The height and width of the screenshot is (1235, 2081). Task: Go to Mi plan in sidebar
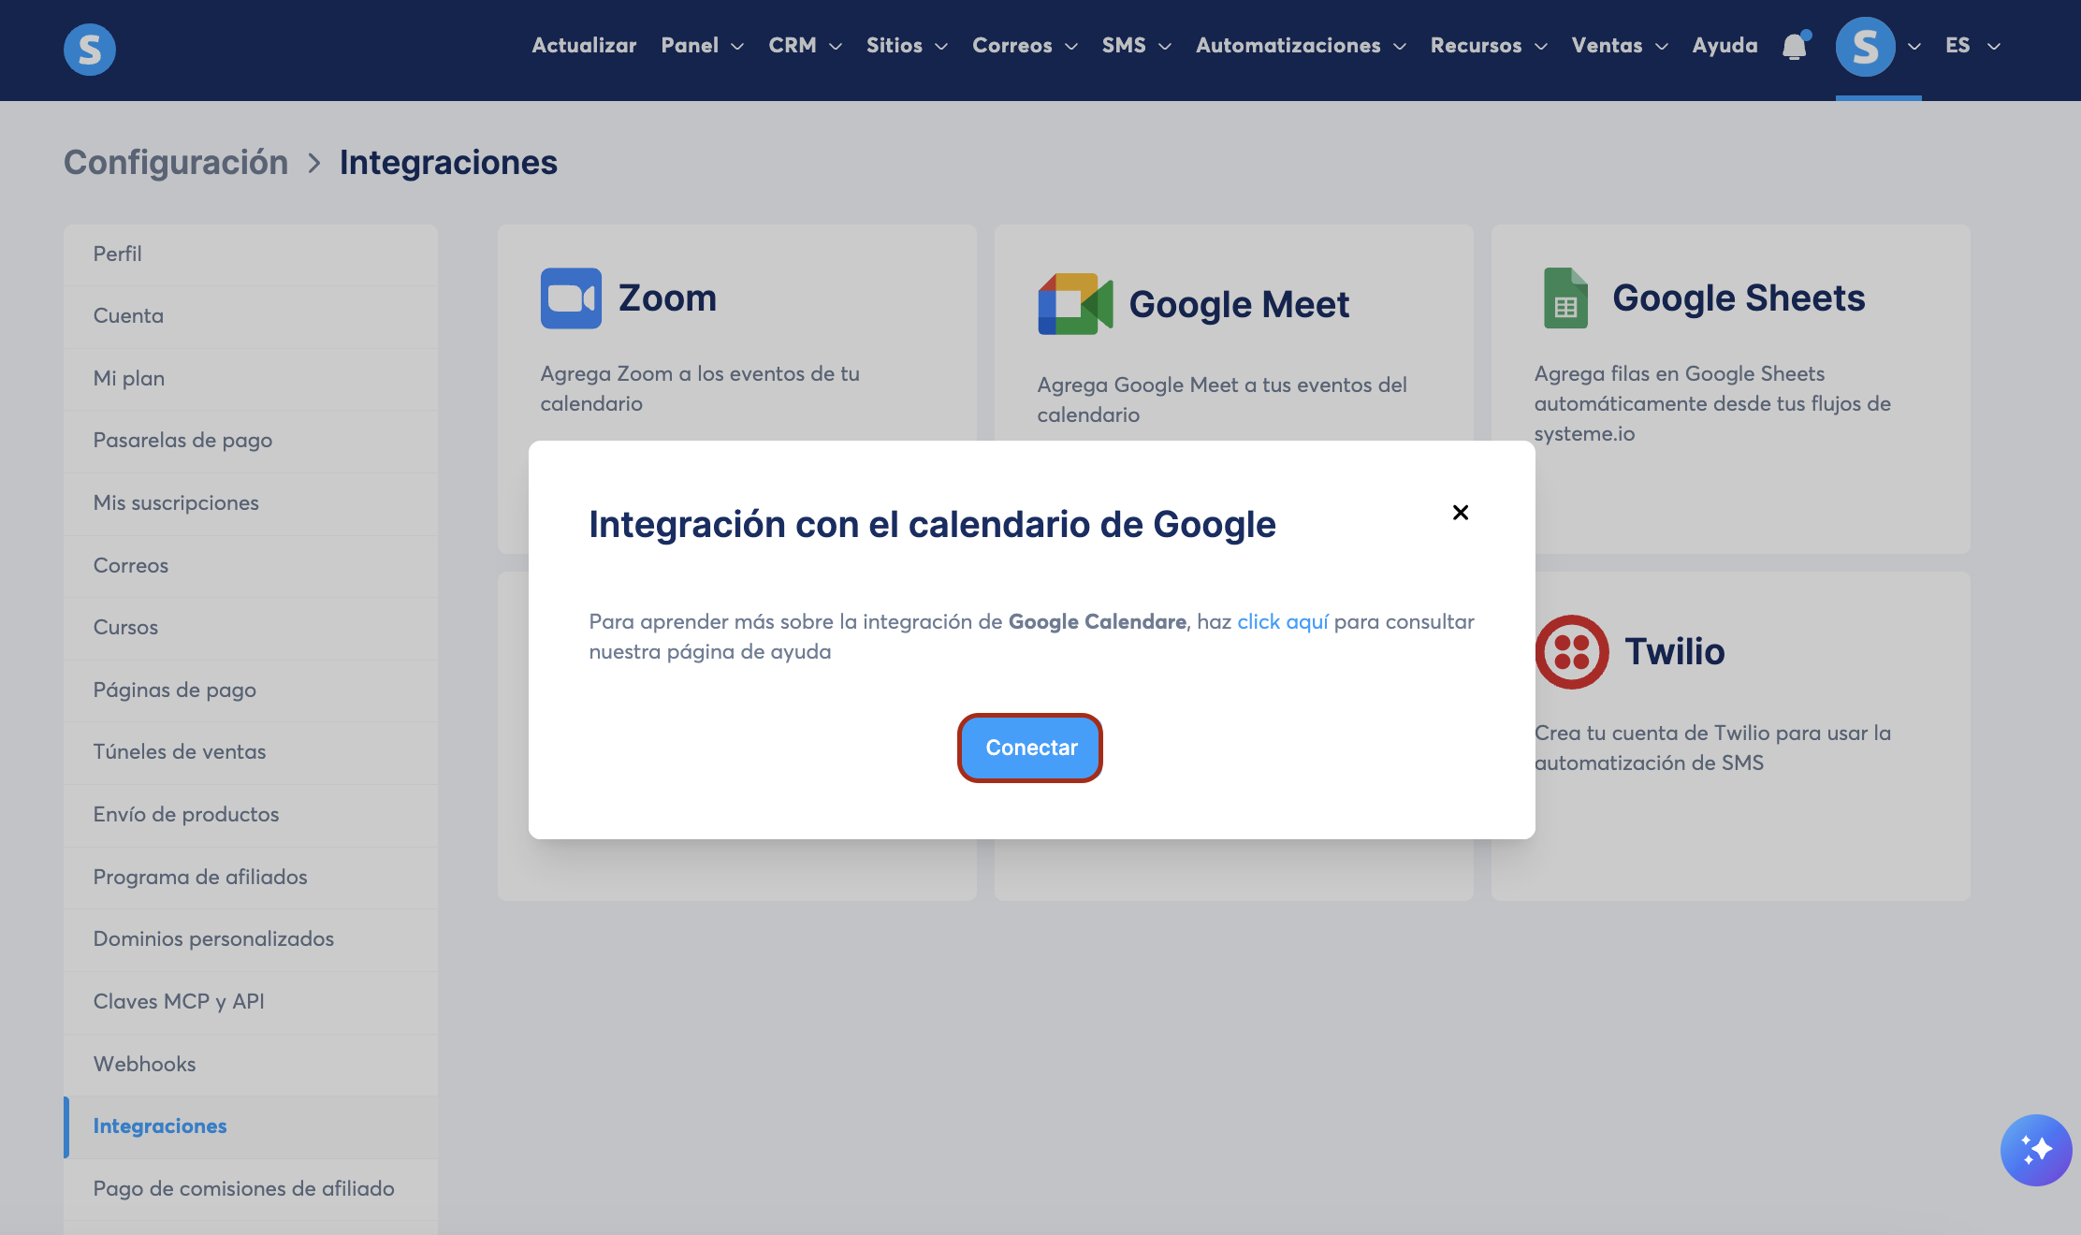click(x=251, y=379)
